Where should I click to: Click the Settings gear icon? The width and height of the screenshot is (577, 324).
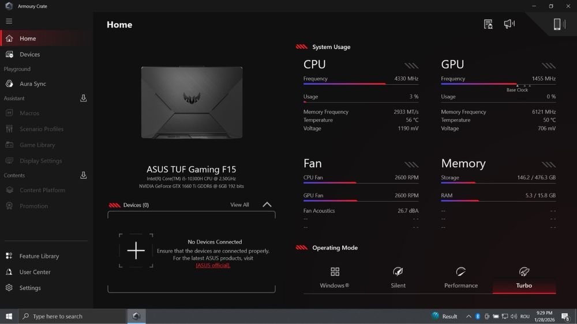tap(9, 288)
